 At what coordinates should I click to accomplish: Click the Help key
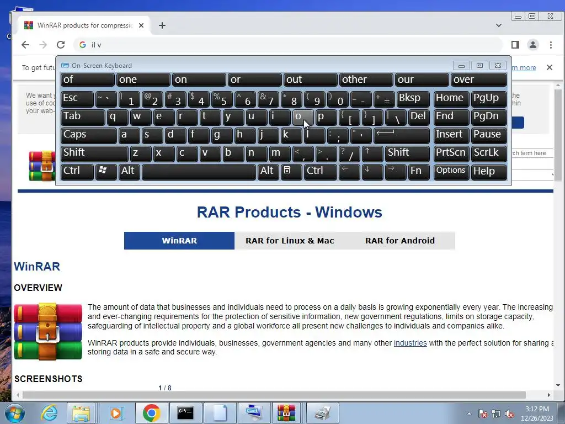489,171
